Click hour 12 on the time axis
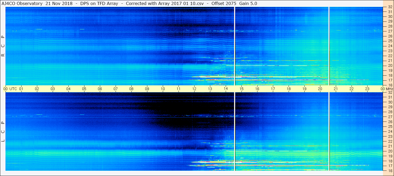Image resolution: width=394 pixels, height=176 pixels. pos(194,89)
